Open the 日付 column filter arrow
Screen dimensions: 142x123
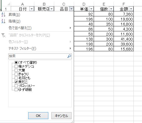31,9
